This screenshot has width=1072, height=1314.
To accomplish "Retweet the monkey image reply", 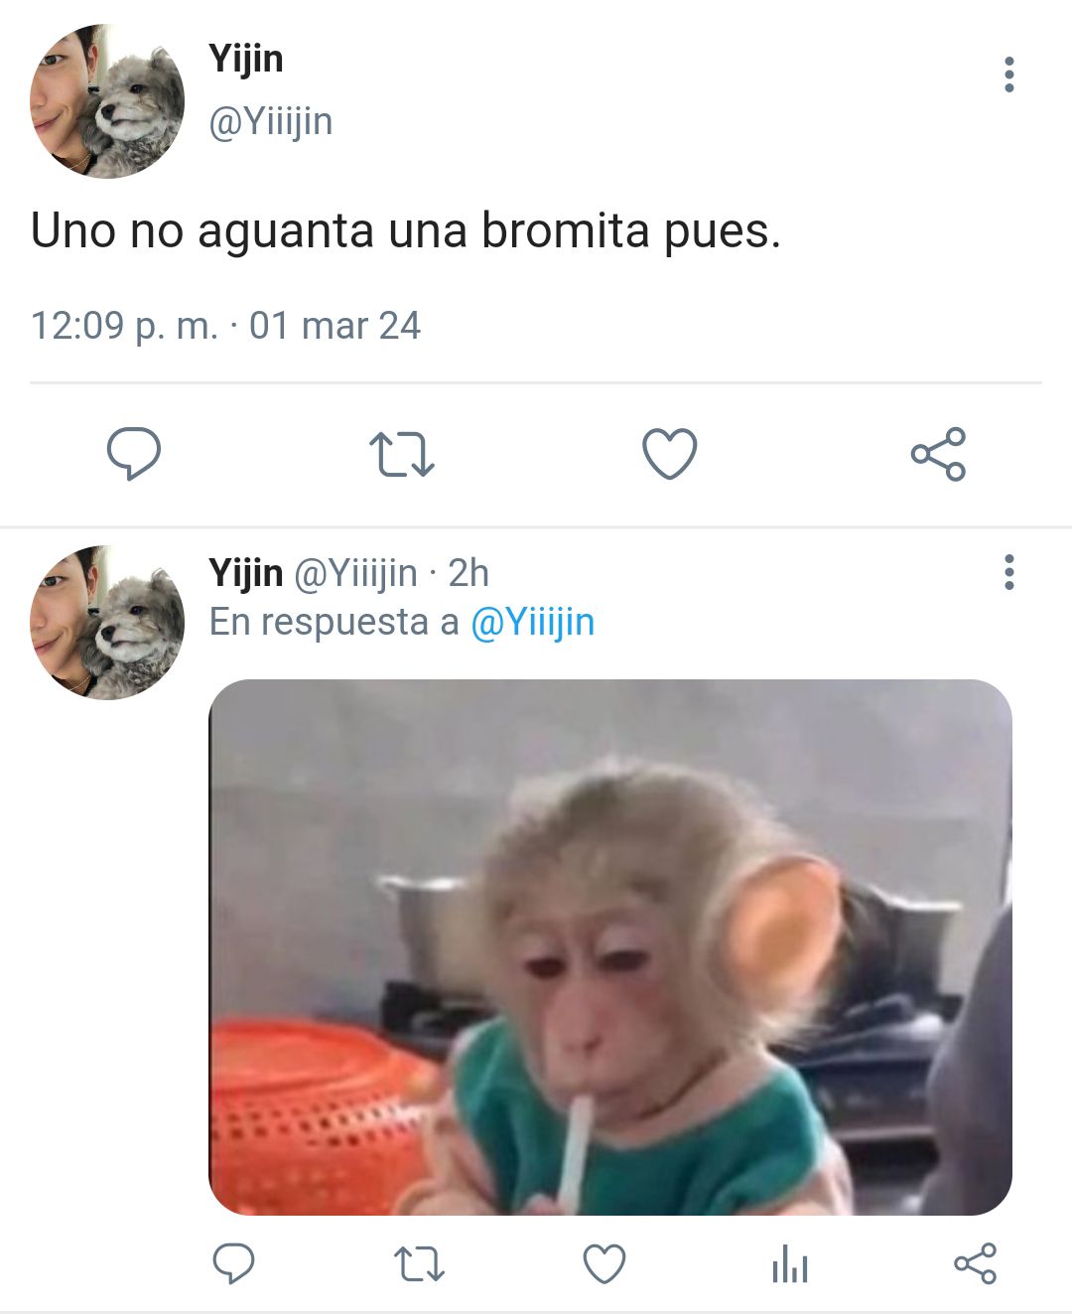I will click(x=420, y=1264).
